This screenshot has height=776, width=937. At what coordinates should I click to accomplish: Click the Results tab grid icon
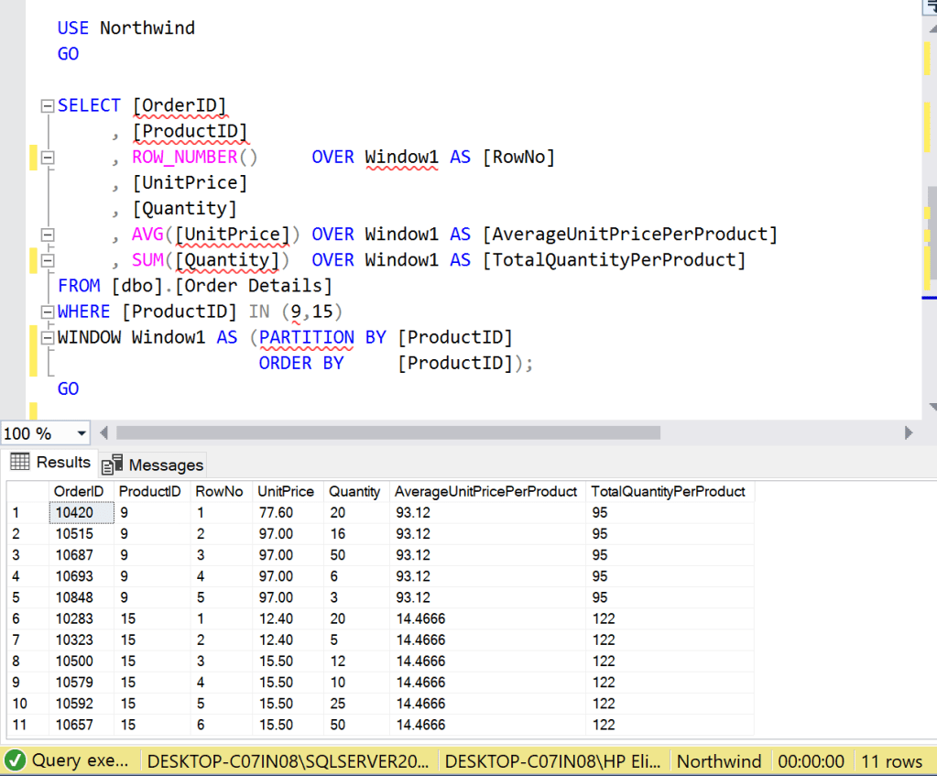[20, 462]
